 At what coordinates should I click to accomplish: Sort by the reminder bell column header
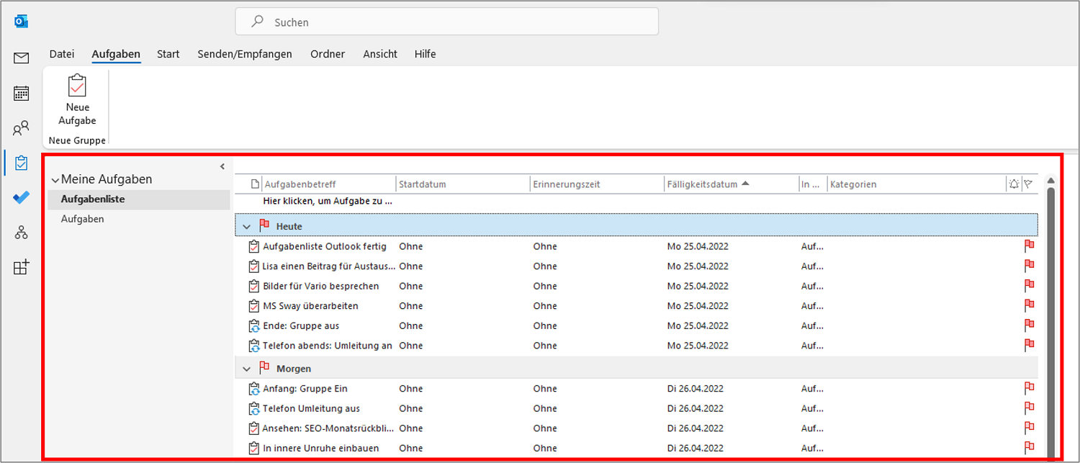(1014, 184)
